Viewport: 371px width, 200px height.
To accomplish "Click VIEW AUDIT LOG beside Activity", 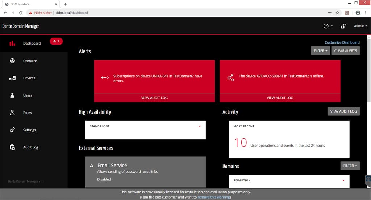I will point(343,111).
